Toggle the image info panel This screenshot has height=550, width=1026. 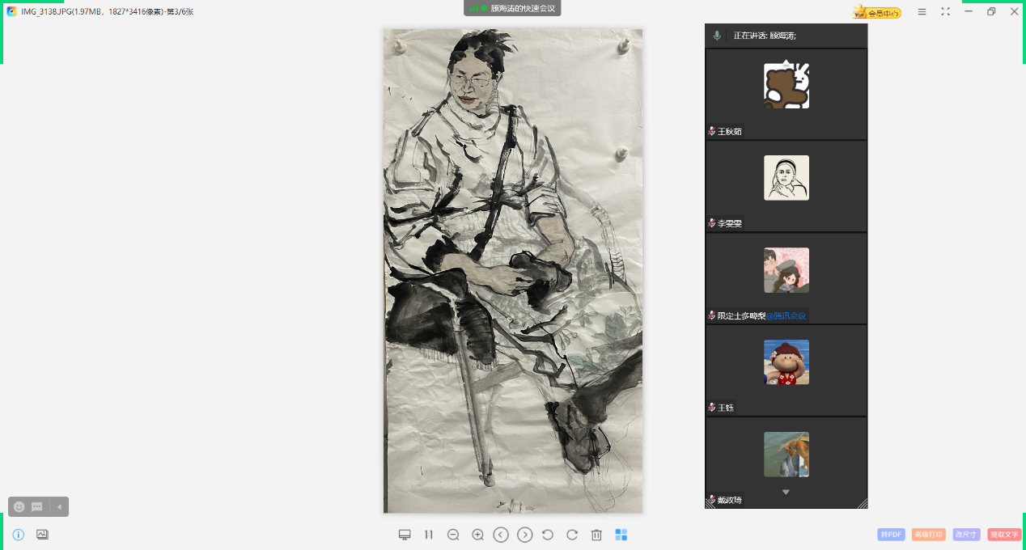click(19, 535)
